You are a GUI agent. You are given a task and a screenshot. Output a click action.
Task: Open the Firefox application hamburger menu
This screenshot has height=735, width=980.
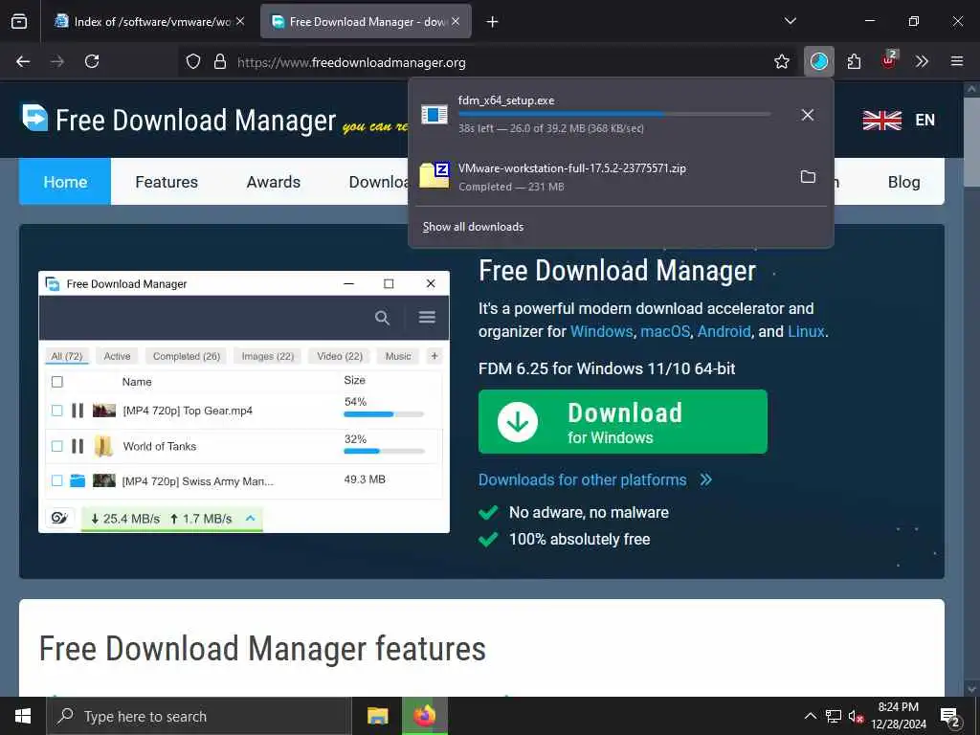957,61
